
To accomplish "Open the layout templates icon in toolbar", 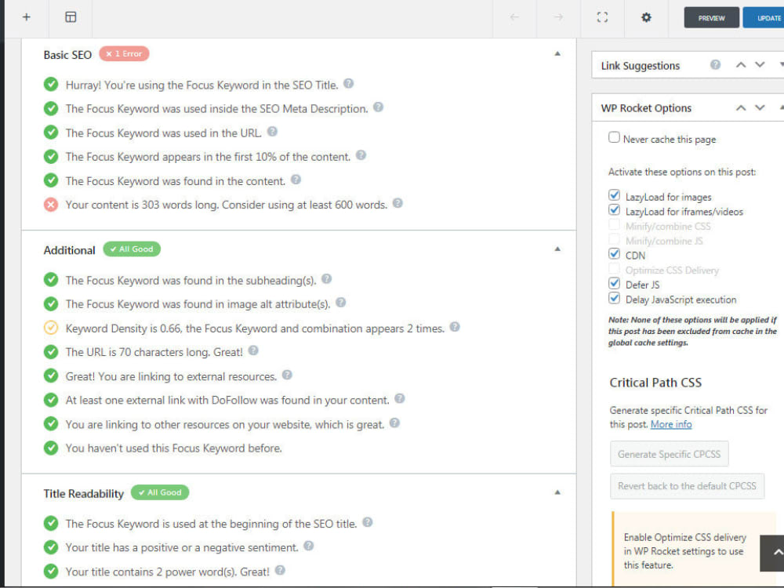I will pyautogui.click(x=71, y=17).
